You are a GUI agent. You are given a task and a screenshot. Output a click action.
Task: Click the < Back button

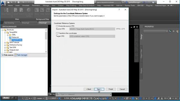coord(89,89)
